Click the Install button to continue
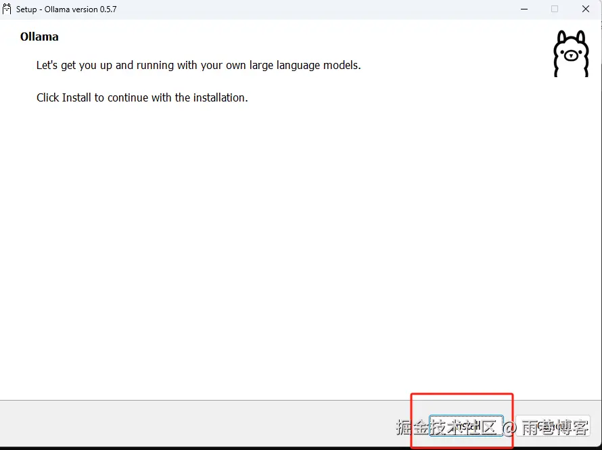Image resolution: width=602 pixels, height=450 pixels. [x=466, y=426]
